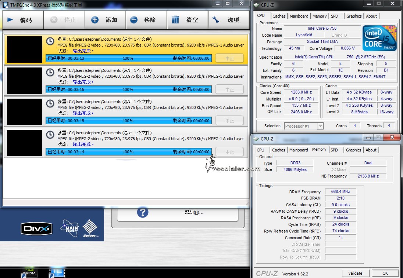Click clock icon of job with 00:03:16

(50, 72)
